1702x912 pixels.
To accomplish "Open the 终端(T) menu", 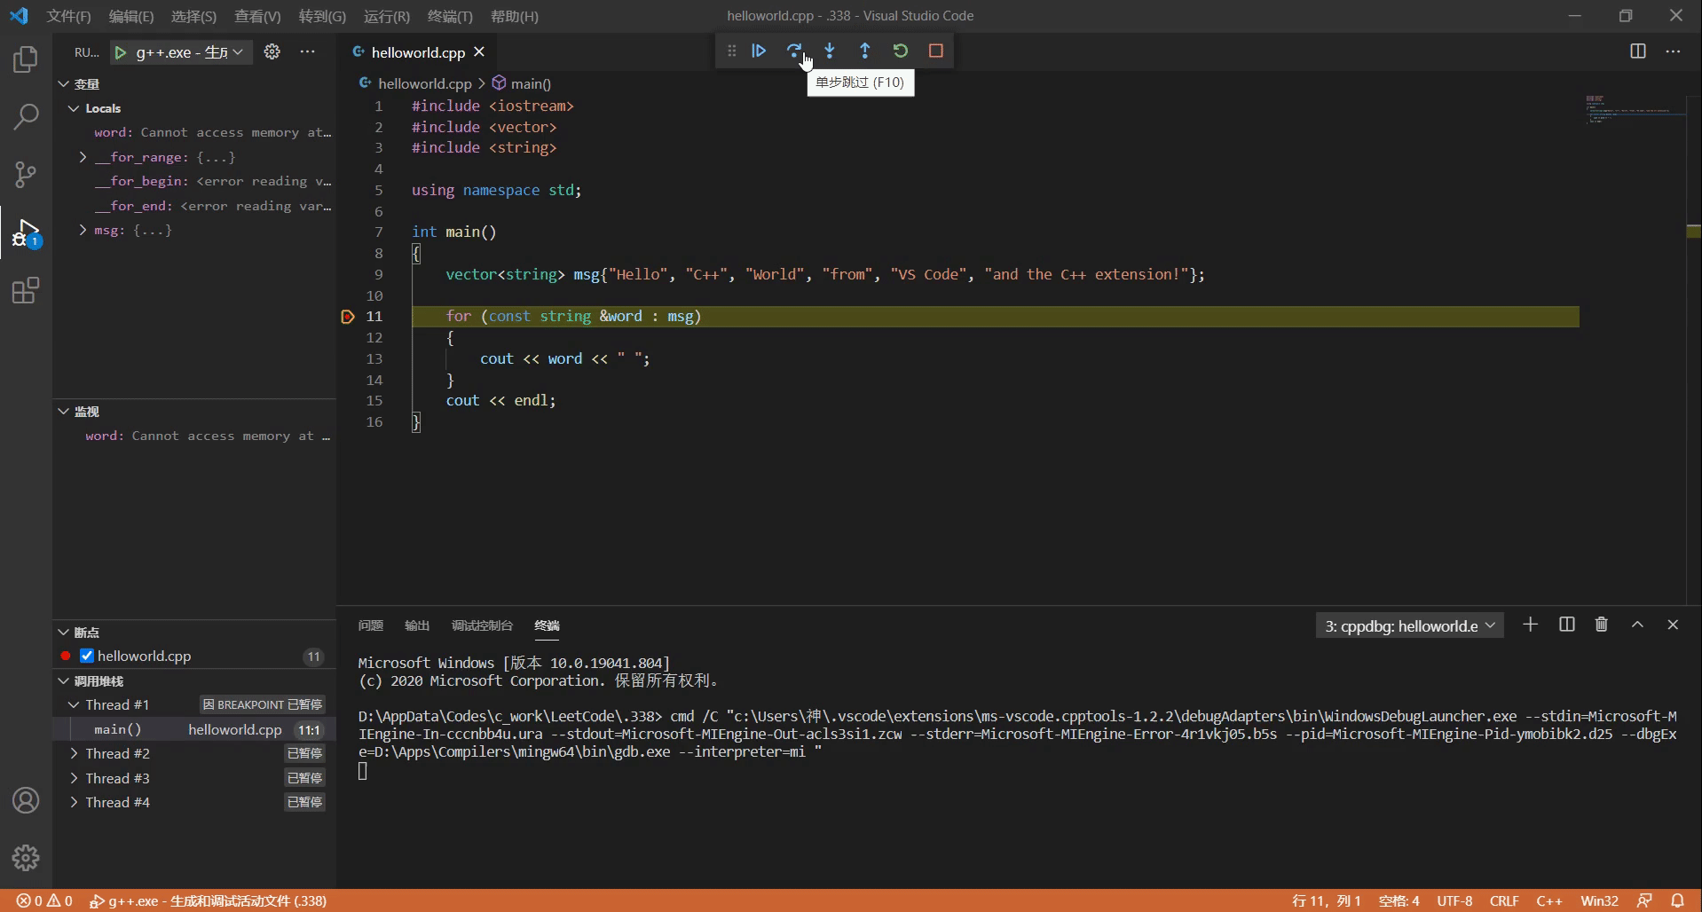I will (450, 16).
